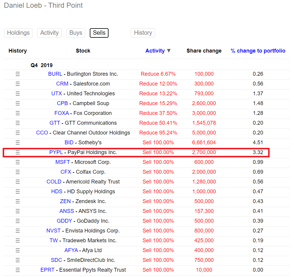Open history icon for Fox Corporation row

(x=18, y=113)
